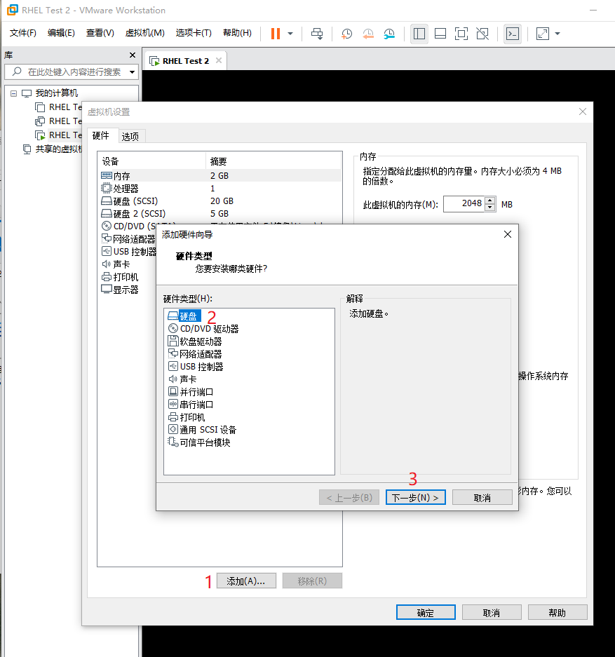This screenshot has height=657, width=615.
Task: Click the Unity mode toolbar icon
Action: (x=482, y=34)
